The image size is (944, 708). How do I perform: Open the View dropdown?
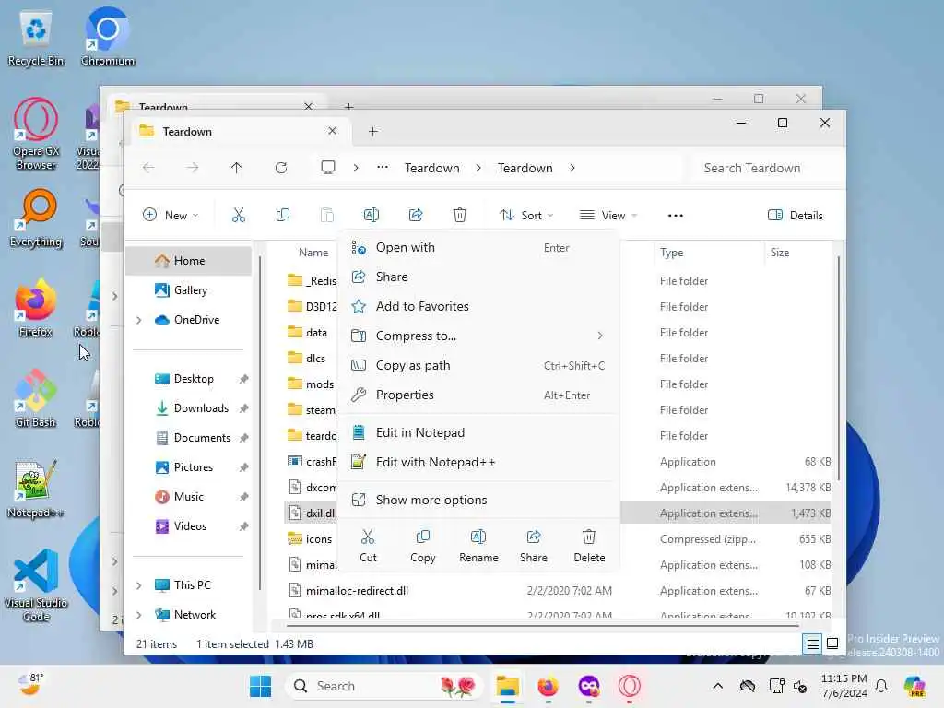coord(608,215)
